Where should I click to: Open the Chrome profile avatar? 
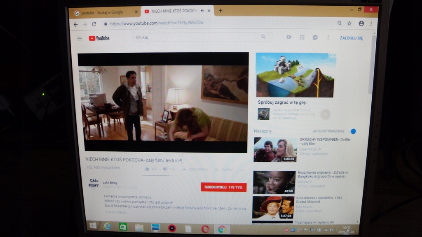[361, 23]
